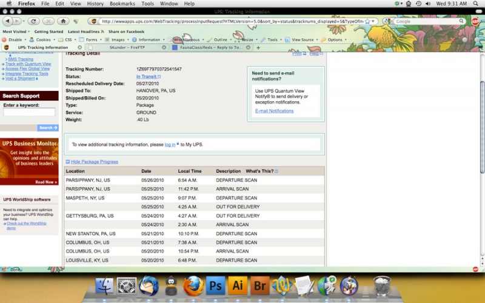Viewport: 485px width, 303px height.
Task: Navigate back with the back arrow
Action: (x=7, y=21)
